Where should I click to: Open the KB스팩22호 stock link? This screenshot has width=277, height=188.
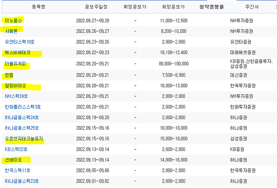pos(16,149)
